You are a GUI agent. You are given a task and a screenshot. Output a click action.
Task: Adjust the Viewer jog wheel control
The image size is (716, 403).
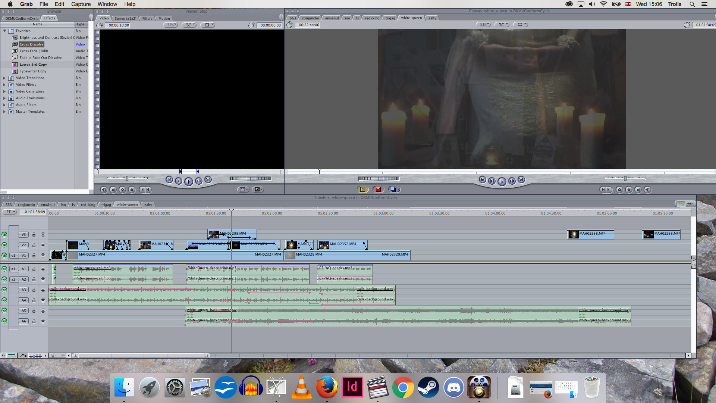[x=250, y=178]
